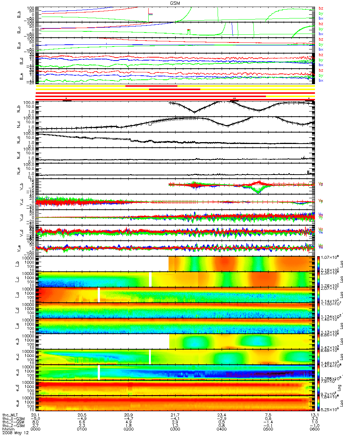This screenshot has width=343, height=443.
Task: Click the 'bz' legend label of the B_c panel
Action: point(321,24)
